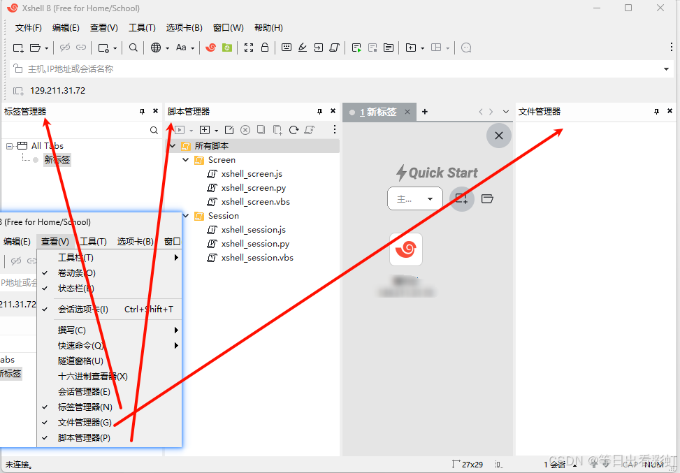The height and width of the screenshot is (473, 680).
Task: Open 窗口(W) in top menu bar
Action: click(228, 28)
